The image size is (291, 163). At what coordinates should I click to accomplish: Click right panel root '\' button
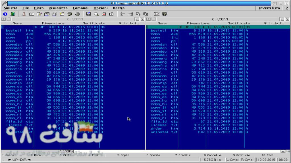[x=287, y=19]
